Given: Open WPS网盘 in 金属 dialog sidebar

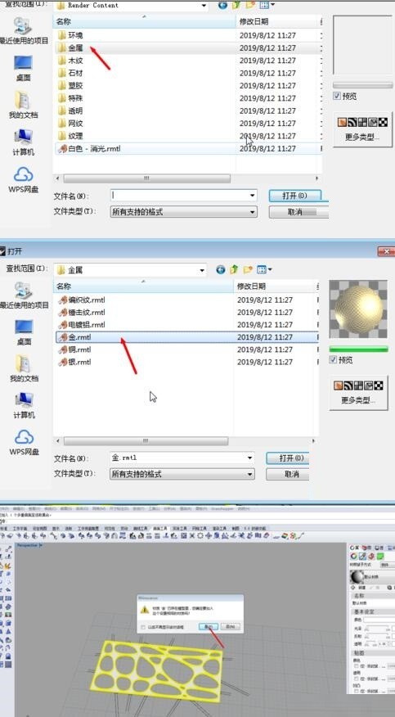Looking at the screenshot, I should (x=24, y=443).
